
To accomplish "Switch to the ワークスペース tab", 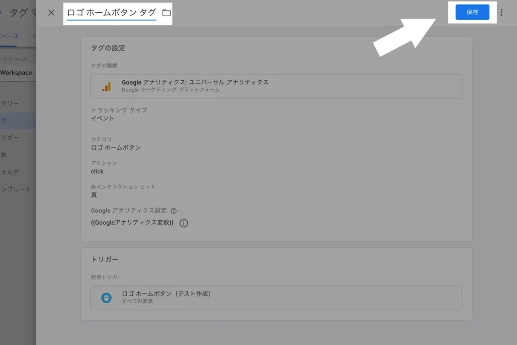I will [x=9, y=36].
